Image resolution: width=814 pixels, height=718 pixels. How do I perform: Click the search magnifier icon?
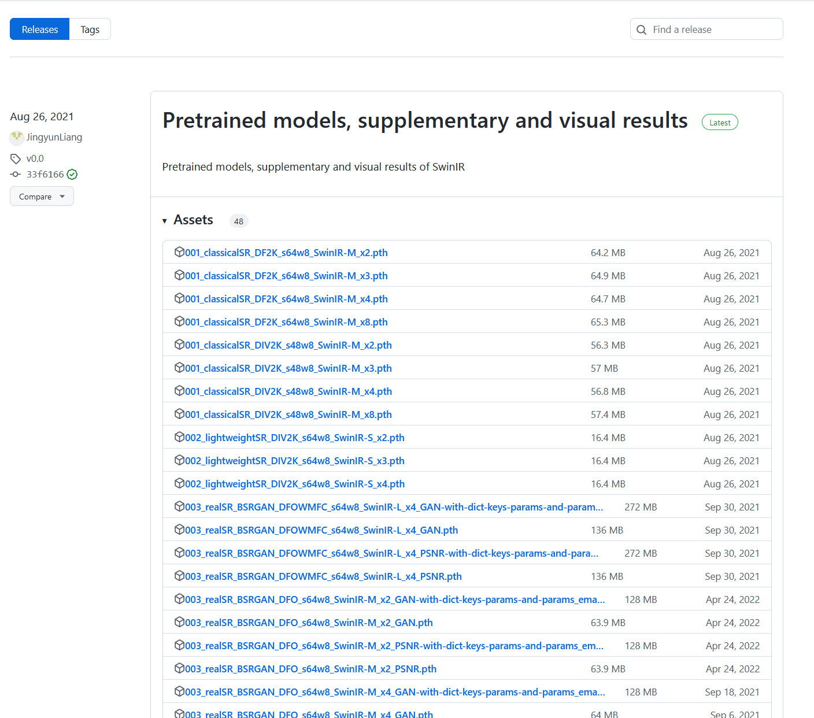click(641, 29)
